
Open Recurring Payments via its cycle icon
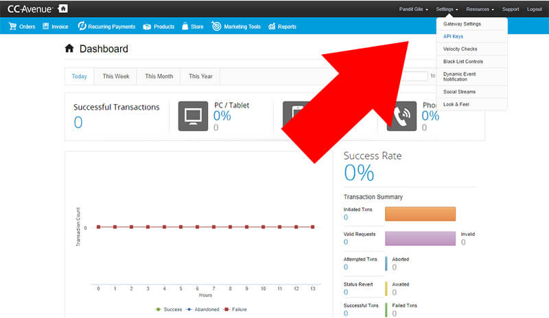coord(82,27)
